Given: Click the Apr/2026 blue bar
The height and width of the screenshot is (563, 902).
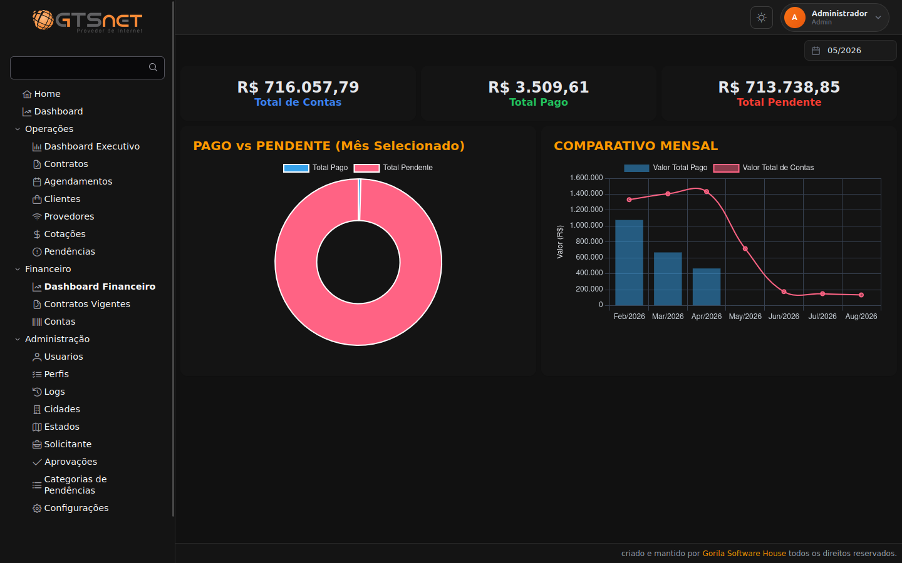Looking at the screenshot, I should [707, 287].
